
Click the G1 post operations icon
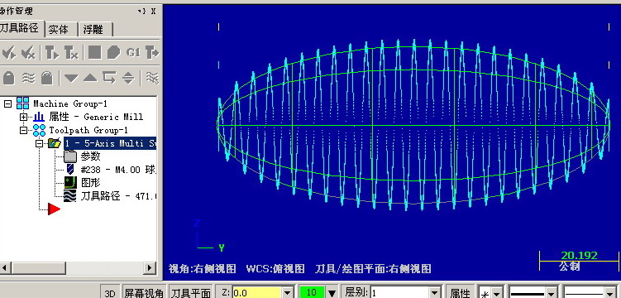pos(133,52)
